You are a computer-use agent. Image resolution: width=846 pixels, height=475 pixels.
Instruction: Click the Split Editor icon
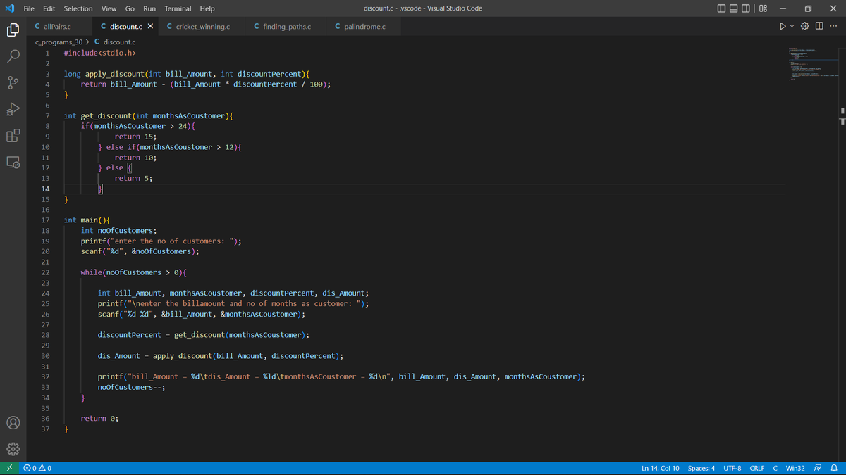(x=819, y=25)
